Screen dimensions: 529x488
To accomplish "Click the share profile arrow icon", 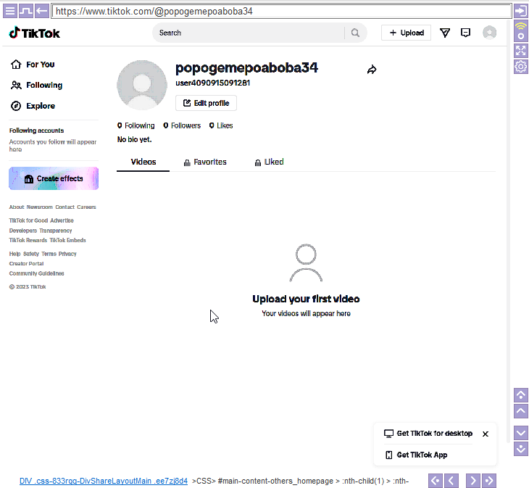I will pos(372,70).
